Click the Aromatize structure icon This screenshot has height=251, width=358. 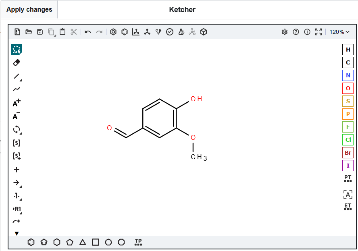point(113,32)
